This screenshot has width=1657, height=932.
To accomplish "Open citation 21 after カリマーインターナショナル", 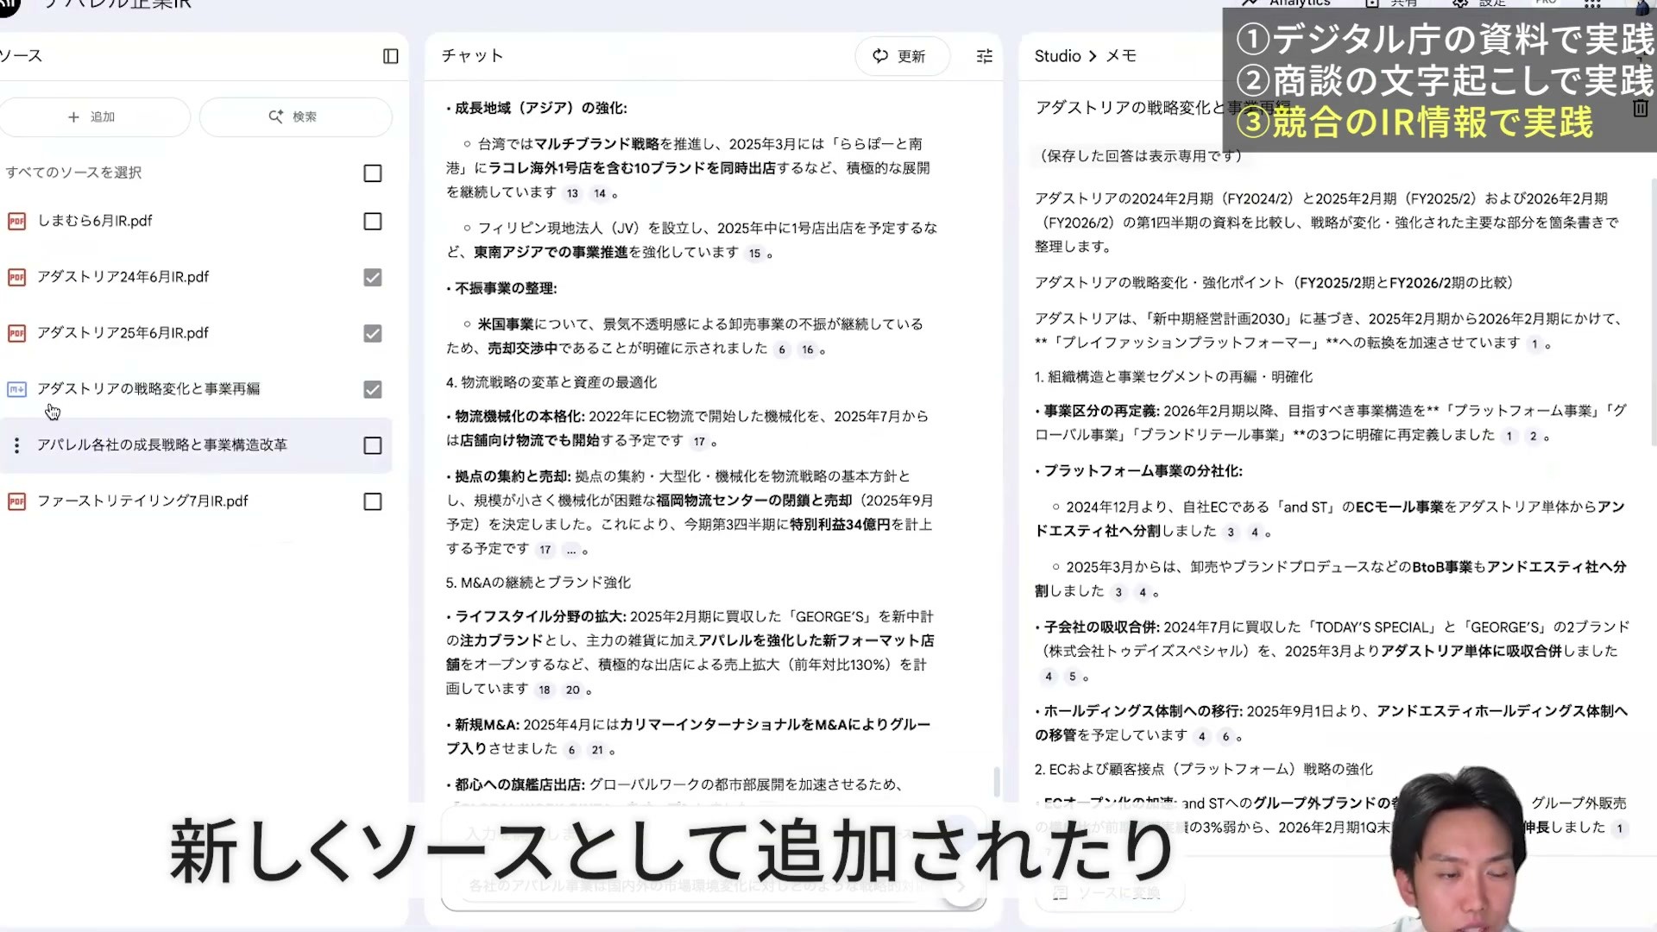I will coord(597,751).
